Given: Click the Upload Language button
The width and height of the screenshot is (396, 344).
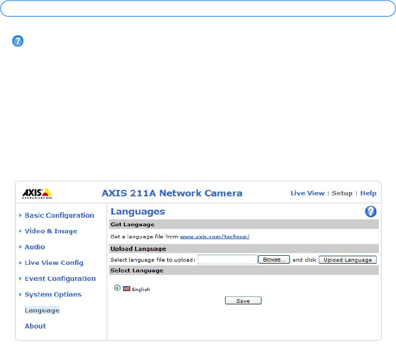Looking at the screenshot, I should point(348,259).
